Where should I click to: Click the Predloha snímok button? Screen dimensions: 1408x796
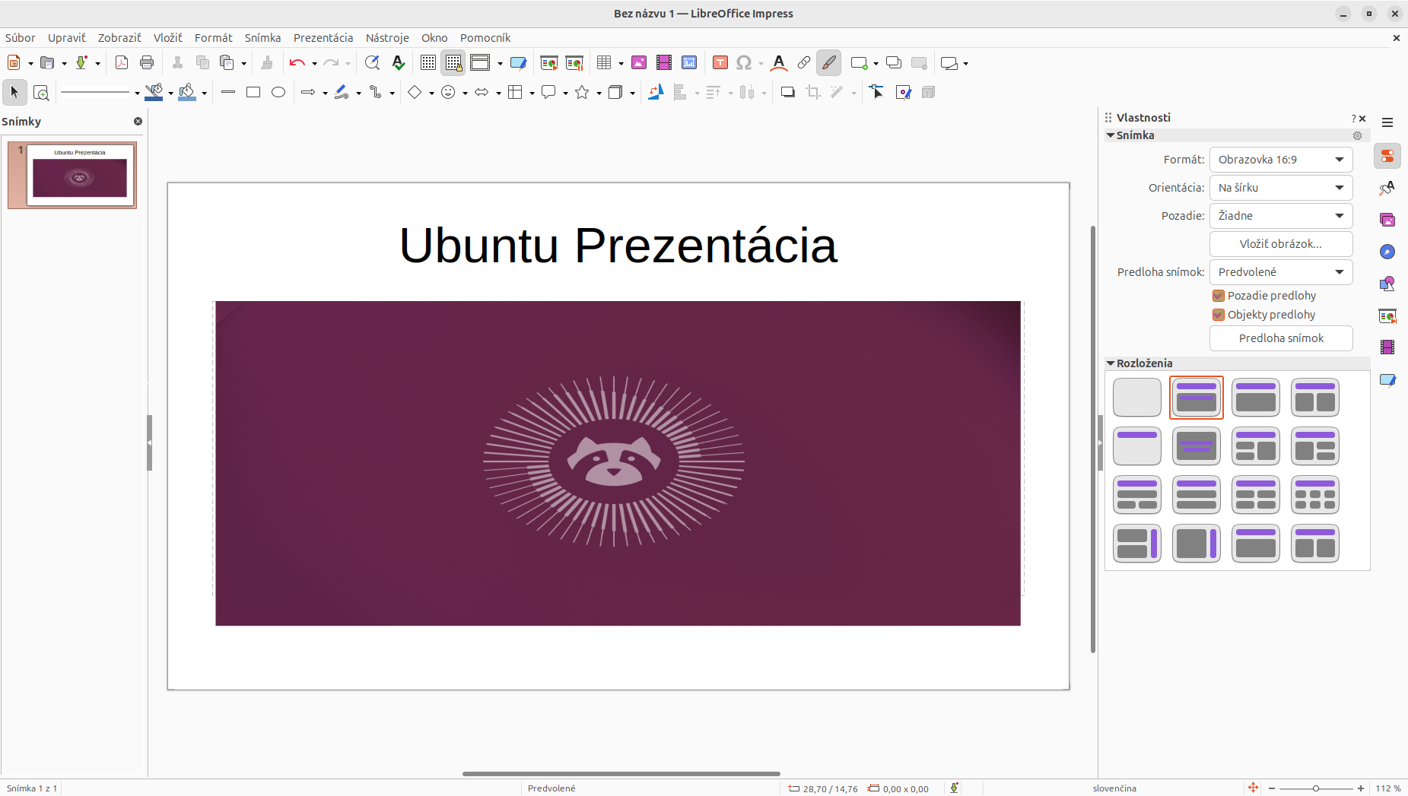(1281, 338)
